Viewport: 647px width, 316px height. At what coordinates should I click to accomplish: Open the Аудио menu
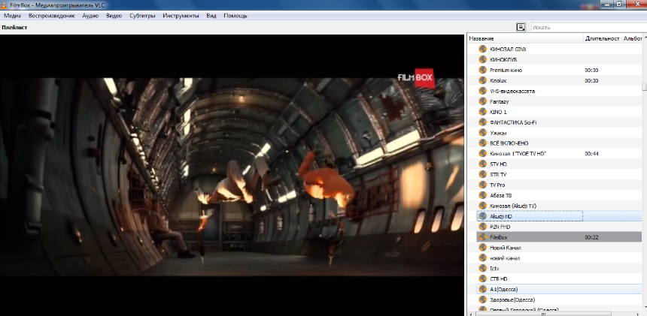tap(90, 16)
